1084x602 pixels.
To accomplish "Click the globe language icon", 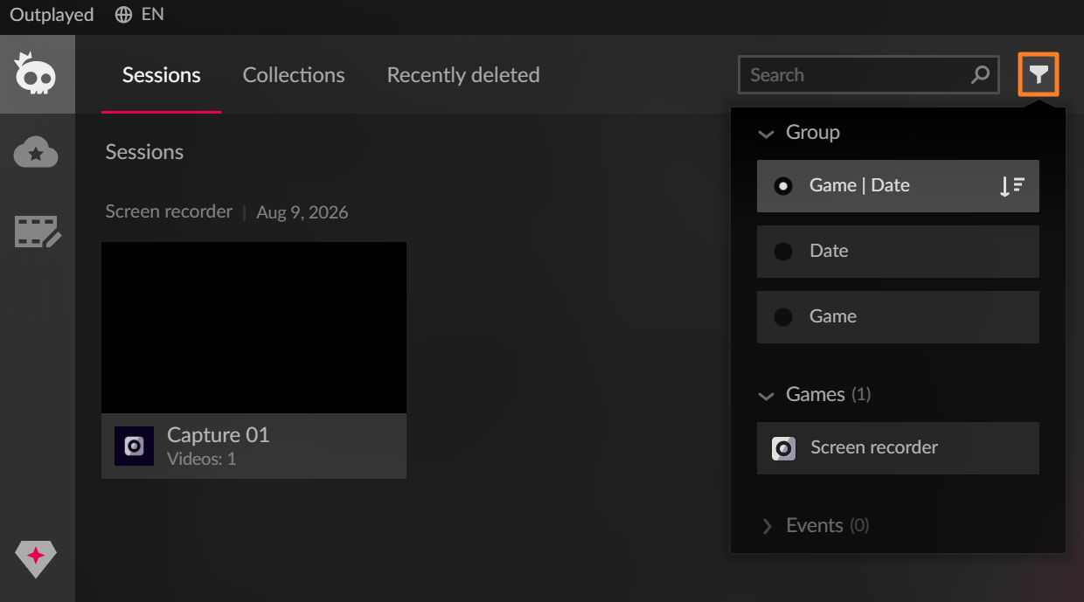I will [124, 15].
